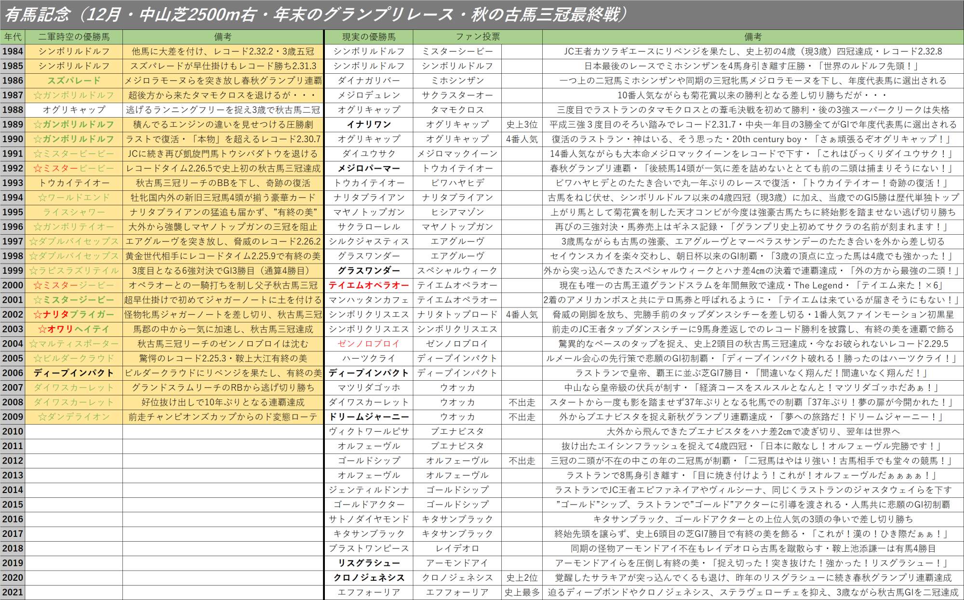Select the 史上最多 cell in 2021 row
The height and width of the screenshot is (600, 964).
pyautogui.click(x=522, y=592)
